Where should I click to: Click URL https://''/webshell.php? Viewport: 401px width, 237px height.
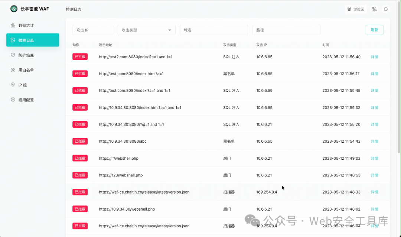coord(119,158)
